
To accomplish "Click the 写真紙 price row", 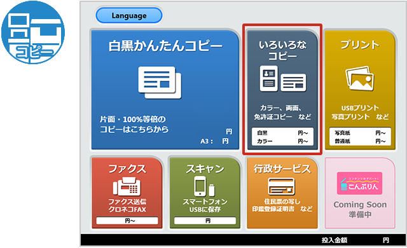I will (x=360, y=133).
